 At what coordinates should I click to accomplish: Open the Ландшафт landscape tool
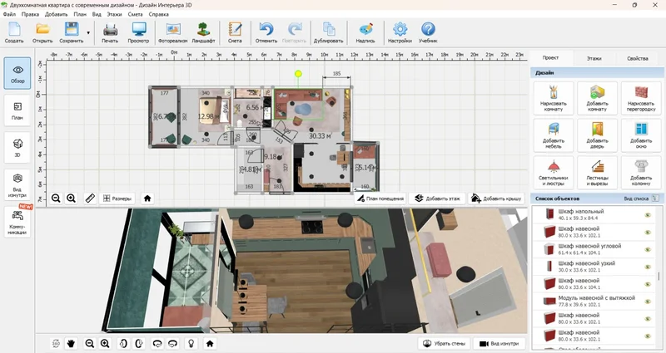203,32
